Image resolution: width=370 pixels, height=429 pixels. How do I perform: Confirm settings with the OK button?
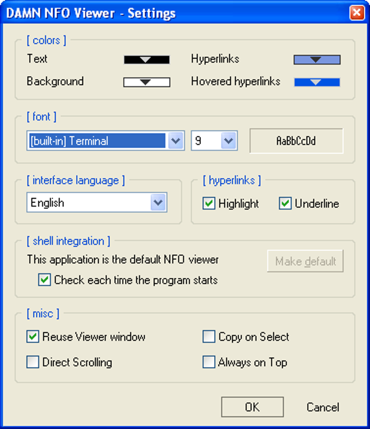point(252,407)
